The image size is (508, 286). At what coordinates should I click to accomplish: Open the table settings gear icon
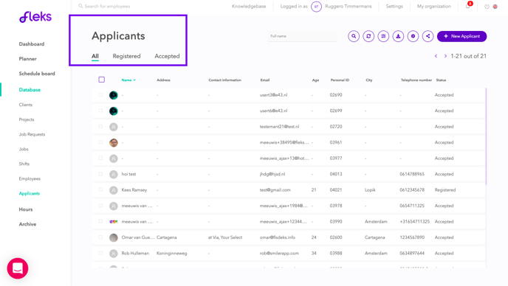pos(413,36)
